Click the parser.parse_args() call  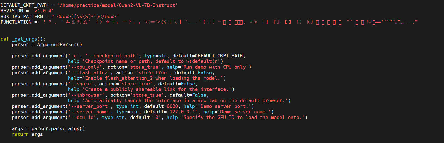[x=58, y=128]
